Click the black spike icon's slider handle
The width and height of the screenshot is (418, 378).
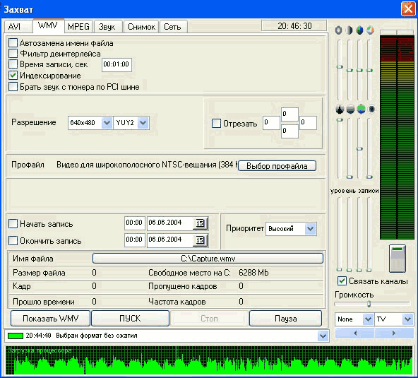[340, 120]
